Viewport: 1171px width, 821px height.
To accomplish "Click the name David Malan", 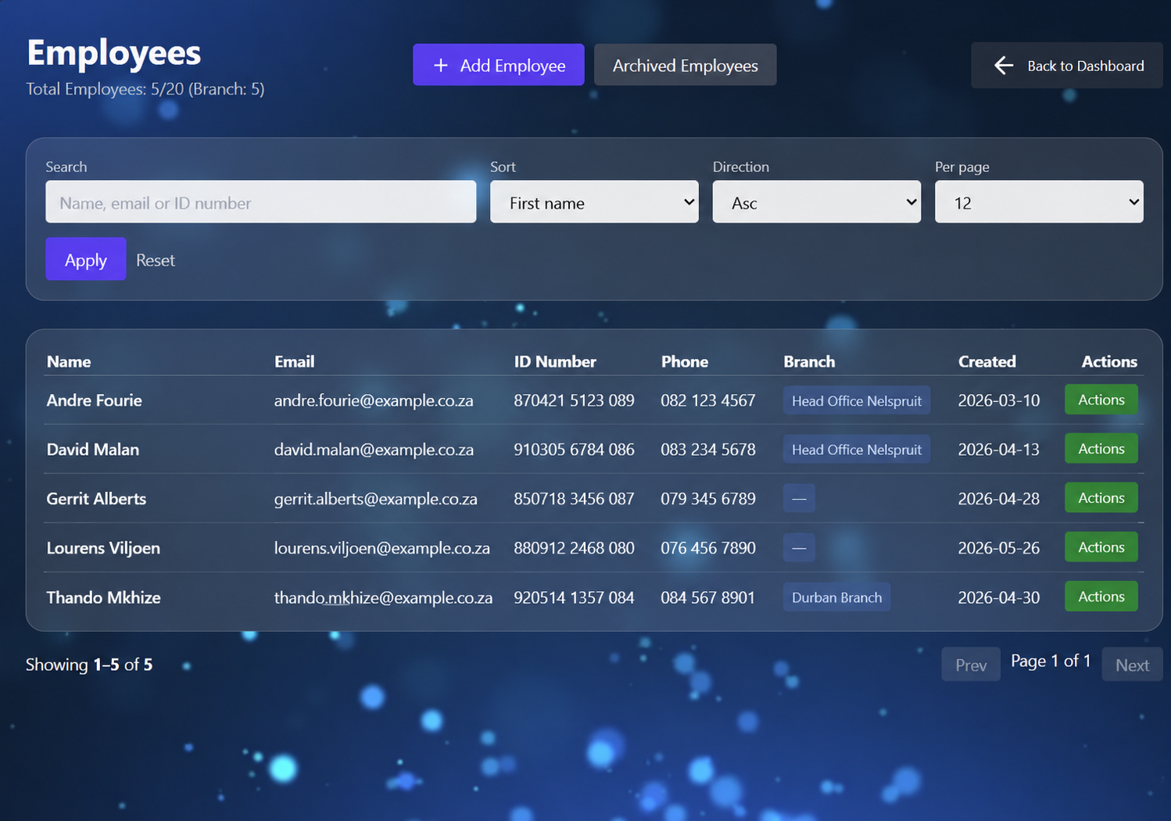I will coord(93,450).
